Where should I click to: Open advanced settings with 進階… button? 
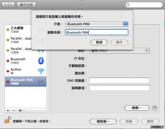pyautogui.click(x=137, y=108)
